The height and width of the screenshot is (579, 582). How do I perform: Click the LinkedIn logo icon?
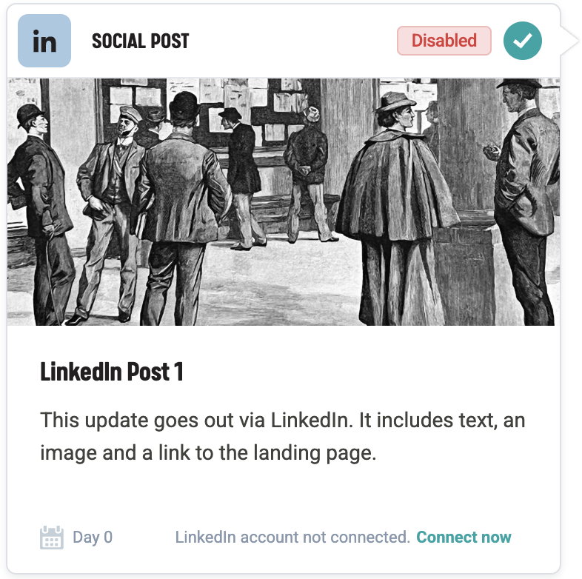click(44, 41)
